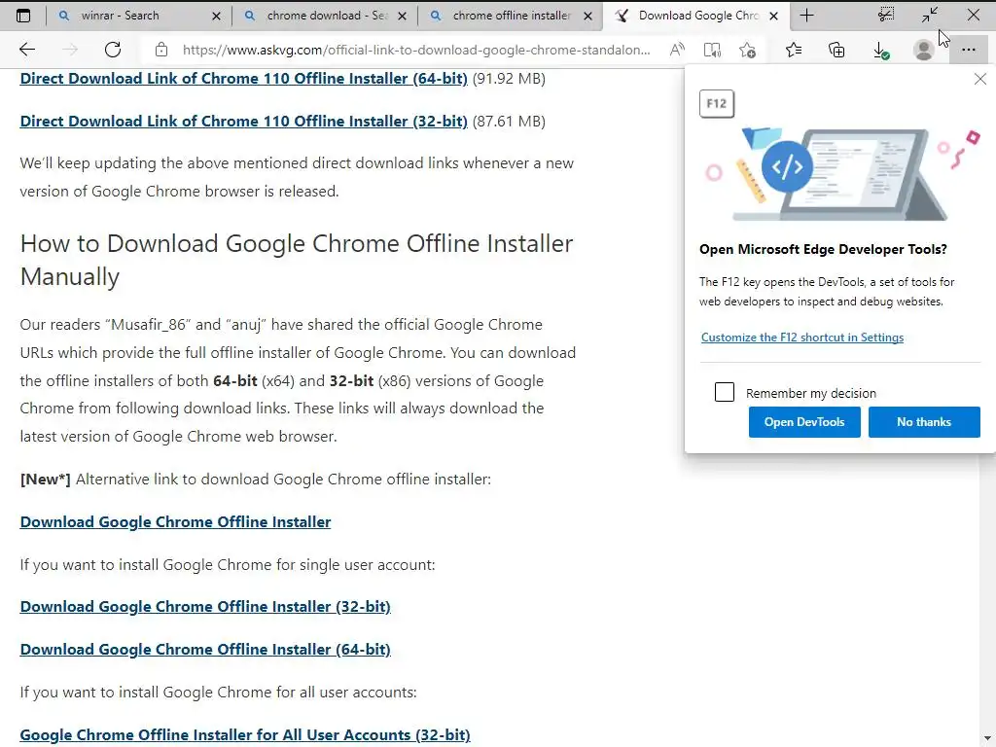Viewport: 996px width, 747px height.
Task: Click the (91.92 MB) size text
Action: pyautogui.click(x=509, y=79)
